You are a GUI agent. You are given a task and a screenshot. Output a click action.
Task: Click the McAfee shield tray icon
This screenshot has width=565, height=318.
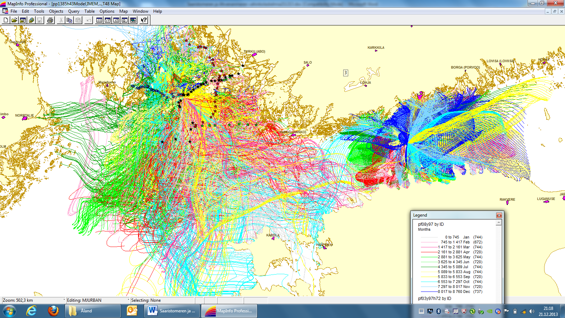click(x=464, y=311)
